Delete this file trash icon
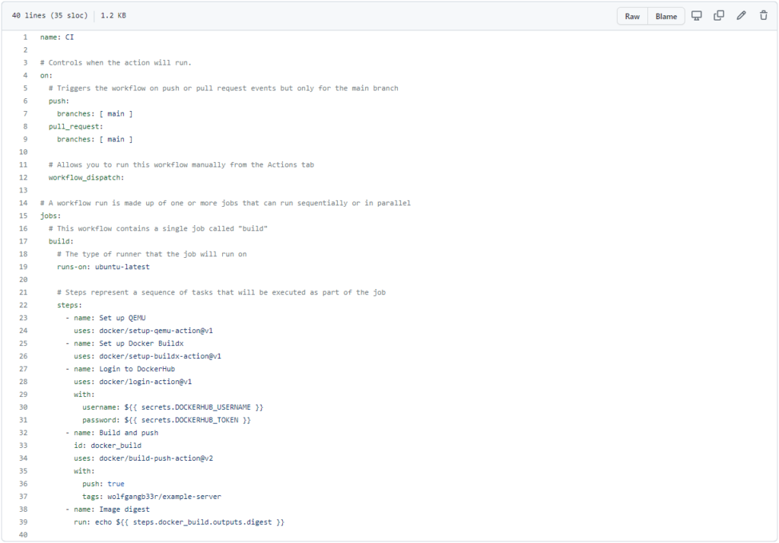This screenshot has height=543, width=779. [x=764, y=16]
